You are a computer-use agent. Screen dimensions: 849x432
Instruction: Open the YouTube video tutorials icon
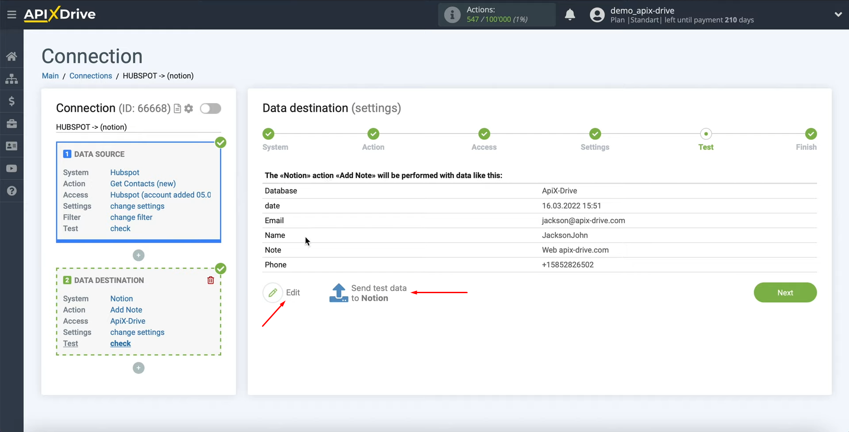12,168
